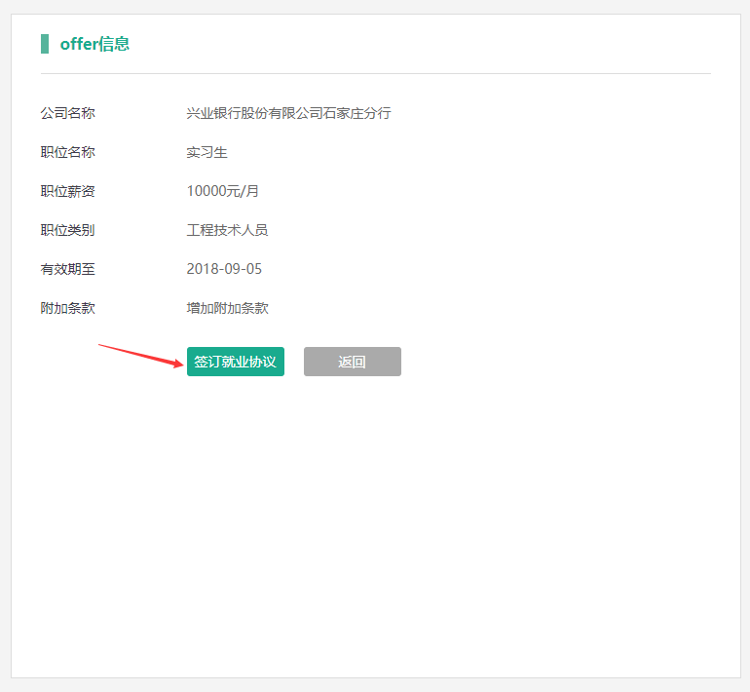
Task: Click the 工程技术人员 category value
Action: tap(227, 230)
